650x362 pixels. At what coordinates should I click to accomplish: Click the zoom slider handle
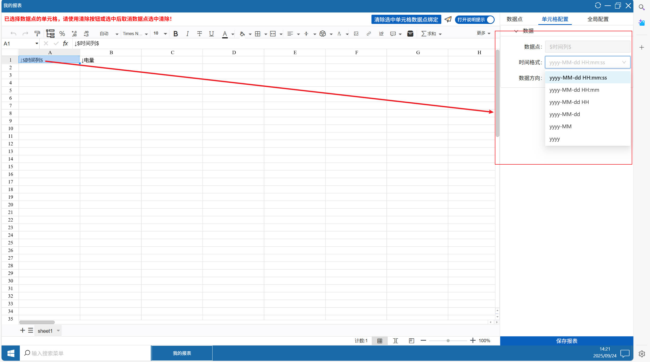(x=448, y=341)
